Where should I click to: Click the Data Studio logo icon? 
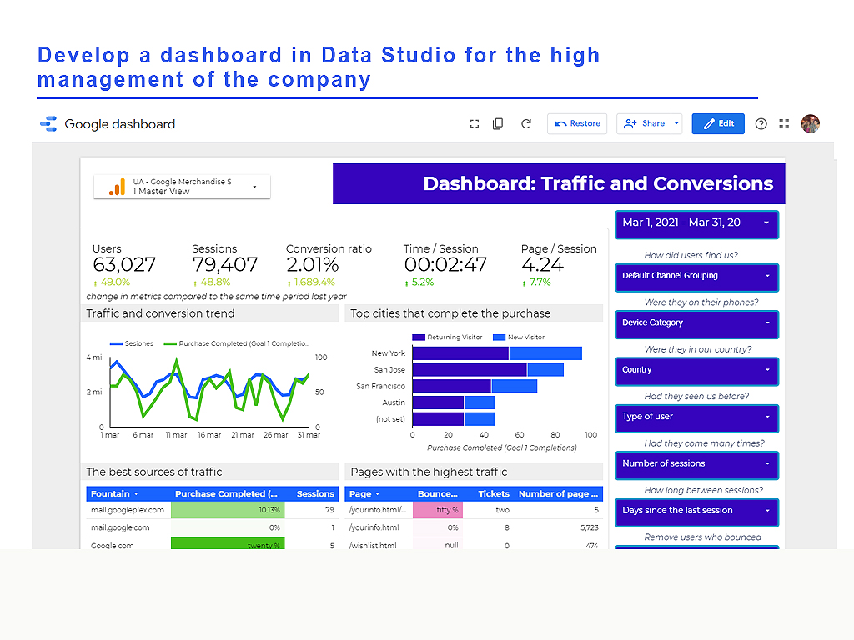tap(48, 124)
